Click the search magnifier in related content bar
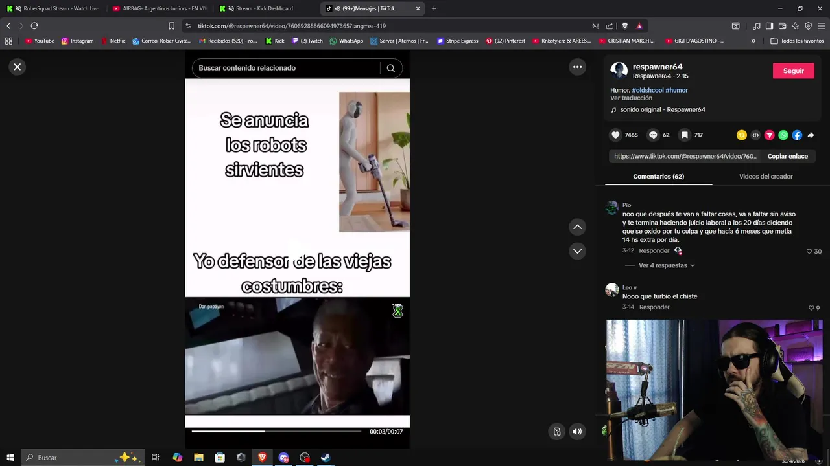This screenshot has height=466, width=830. pyautogui.click(x=390, y=68)
